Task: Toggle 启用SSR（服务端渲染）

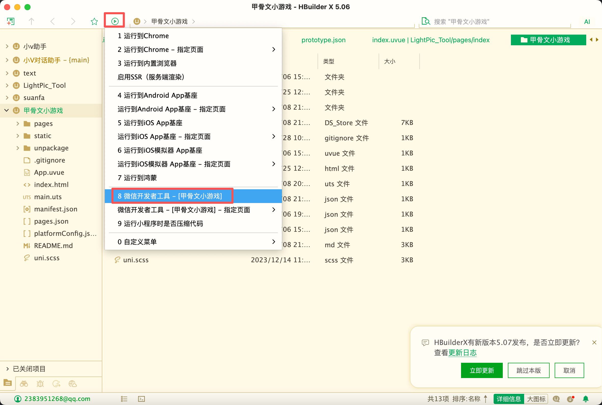Action: click(193, 77)
